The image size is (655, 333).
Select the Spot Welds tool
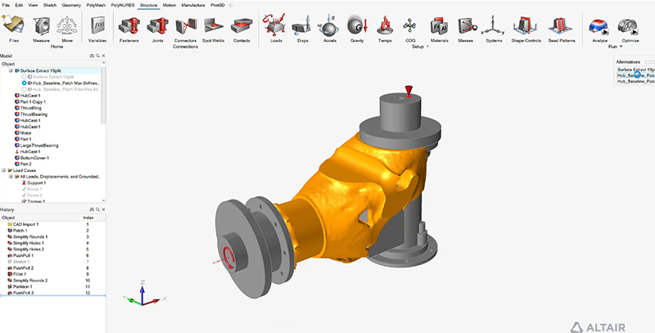(x=214, y=29)
